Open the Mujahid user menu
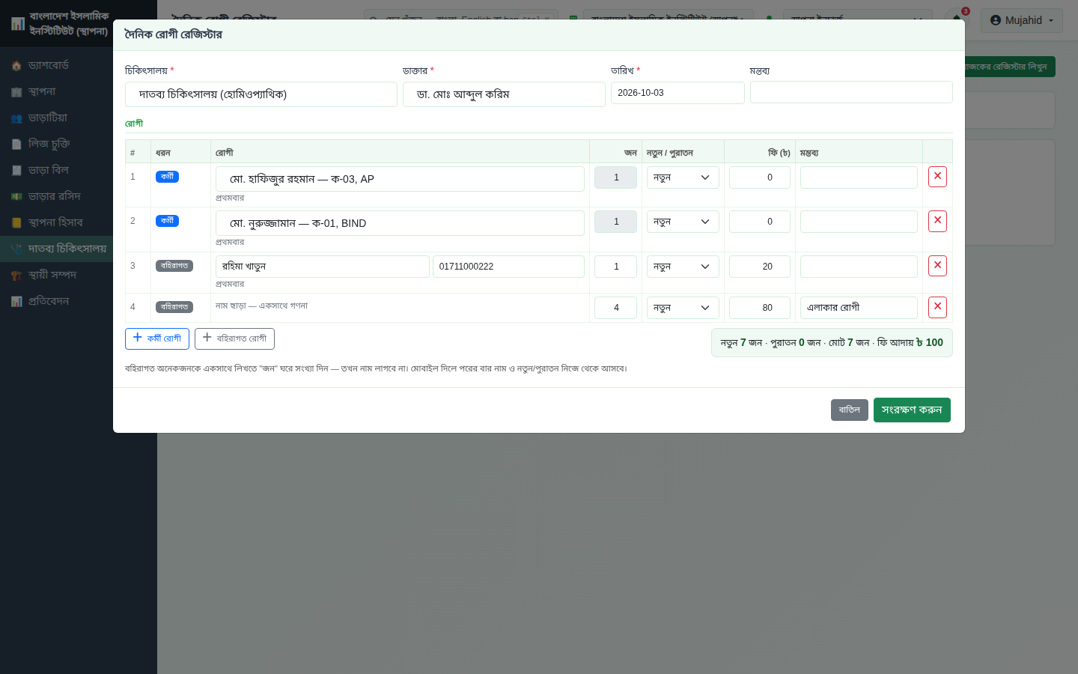The height and width of the screenshot is (674, 1078). tap(1022, 20)
